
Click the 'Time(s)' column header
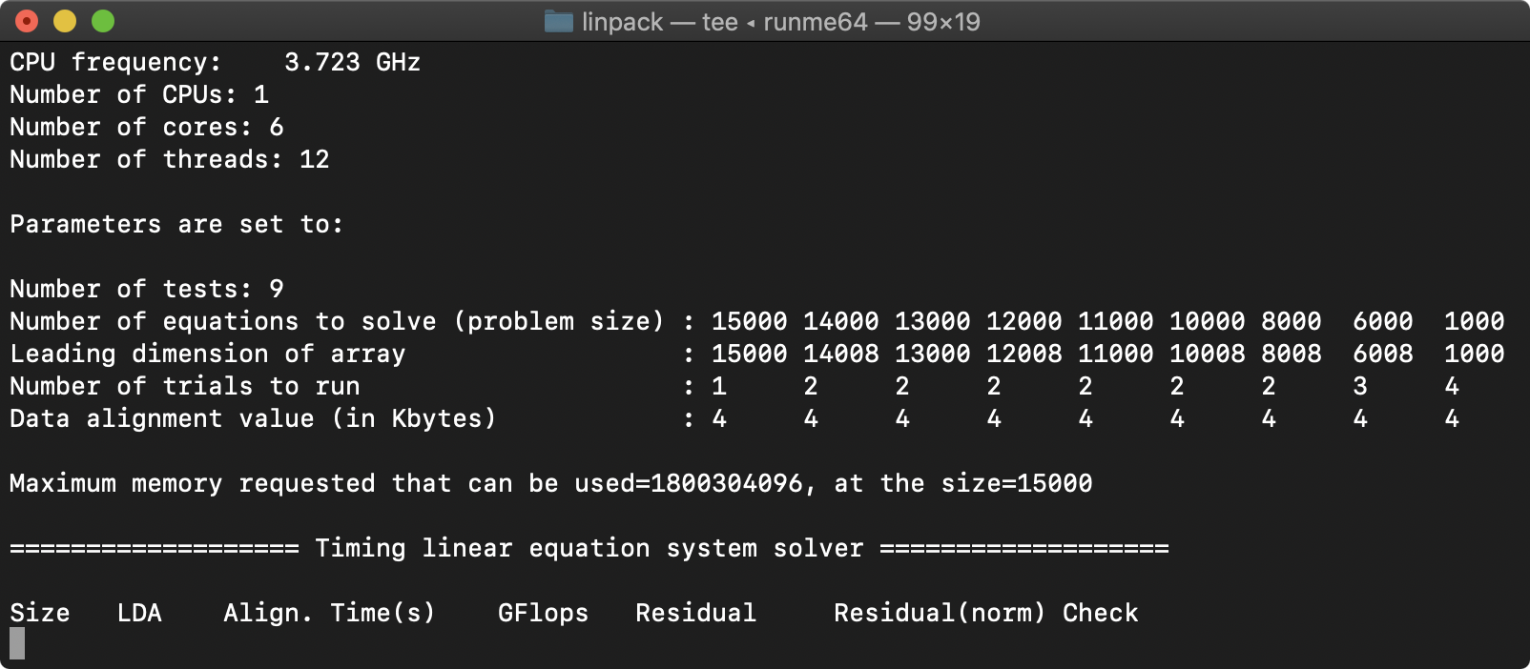383,613
